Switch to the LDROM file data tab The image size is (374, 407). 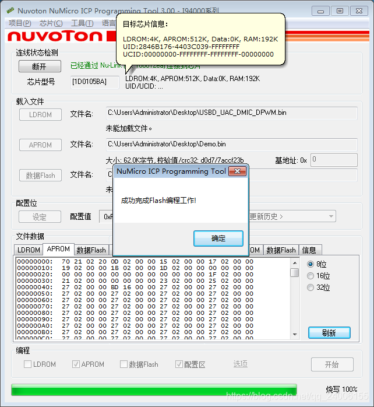29,250
